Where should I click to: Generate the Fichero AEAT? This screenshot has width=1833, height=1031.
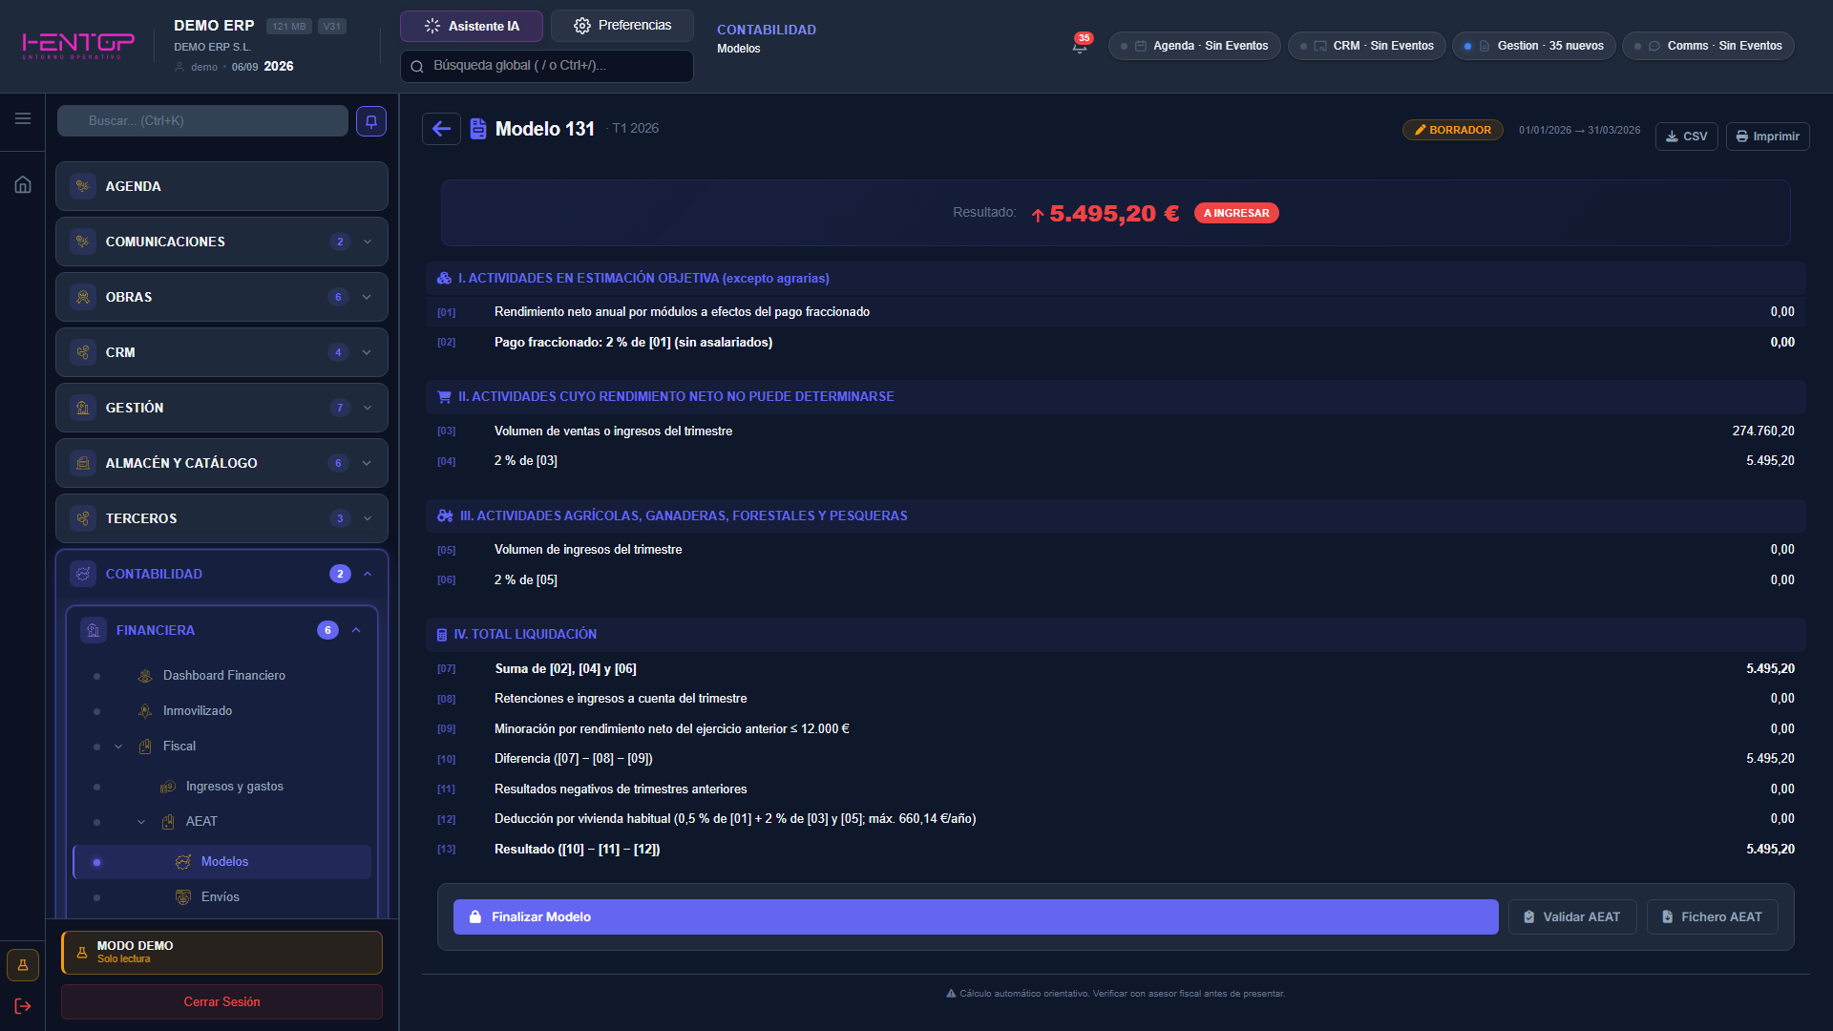coord(1713,916)
